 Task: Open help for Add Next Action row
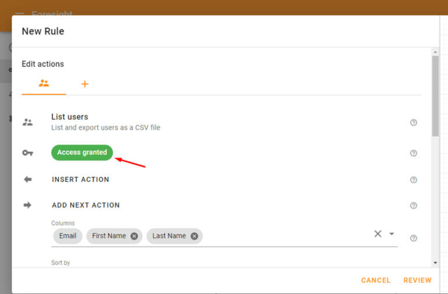414,206
